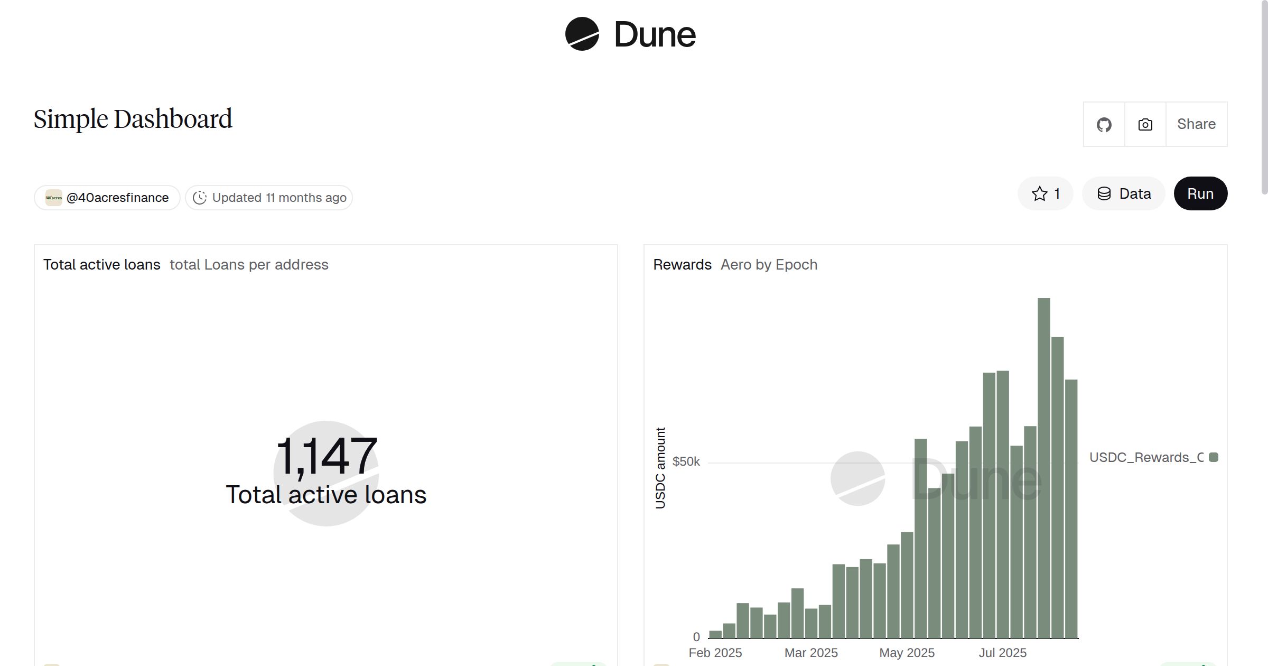Open the GitHub repository icon
The height and width of the screenshot is (666, 1268).
point(1104,124)
